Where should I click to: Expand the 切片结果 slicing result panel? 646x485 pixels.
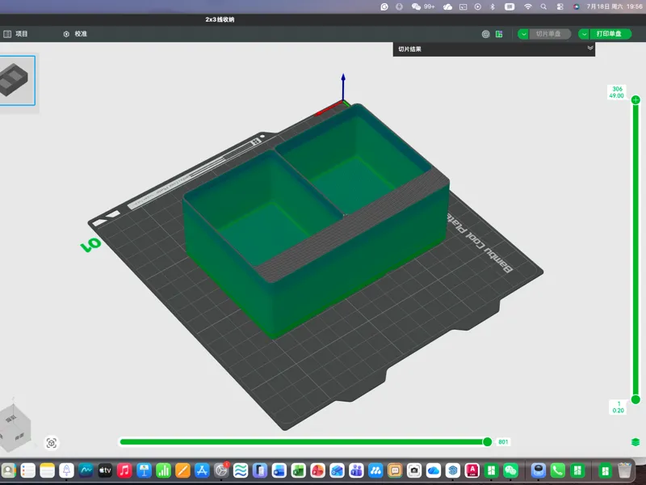coord(590,48)
